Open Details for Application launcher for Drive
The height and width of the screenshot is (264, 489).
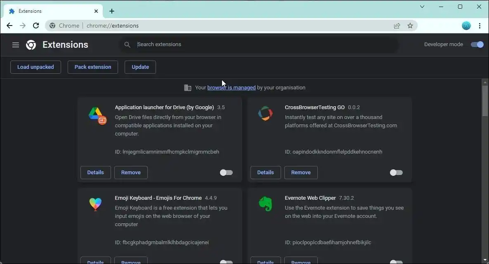(x=95, y=173)
